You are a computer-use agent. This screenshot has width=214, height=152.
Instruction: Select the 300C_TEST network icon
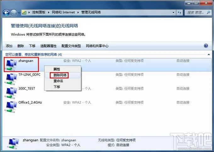[11, 93]
